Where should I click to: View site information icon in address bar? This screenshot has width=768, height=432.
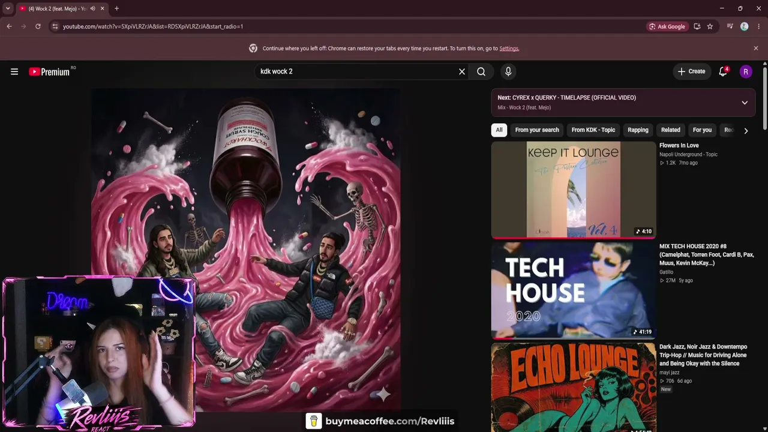[x=55, y=26]
